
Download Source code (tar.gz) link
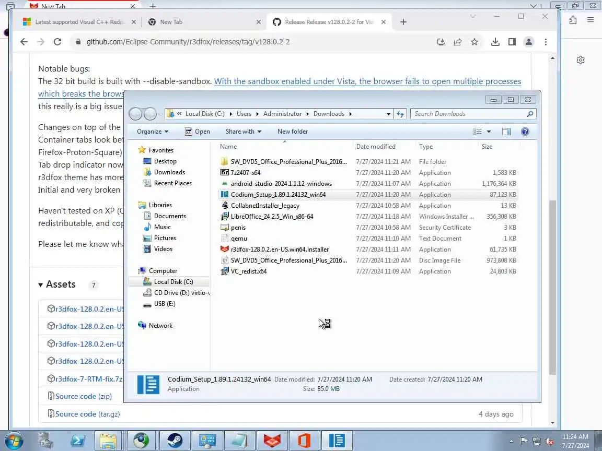pyautogui.click(x=88, y=414)
